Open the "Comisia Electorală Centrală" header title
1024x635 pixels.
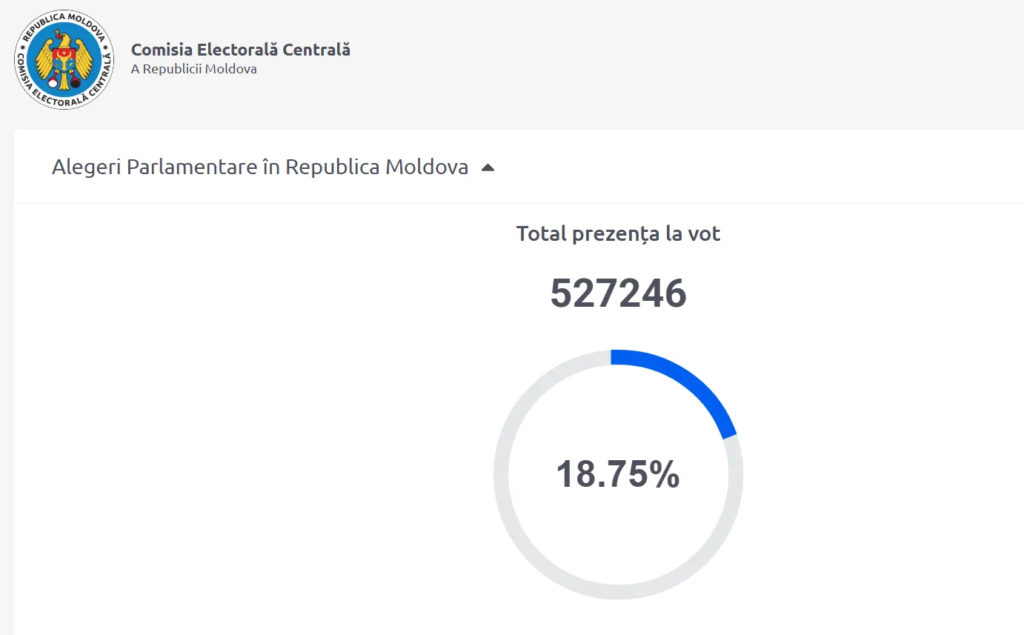pos(240,50)
